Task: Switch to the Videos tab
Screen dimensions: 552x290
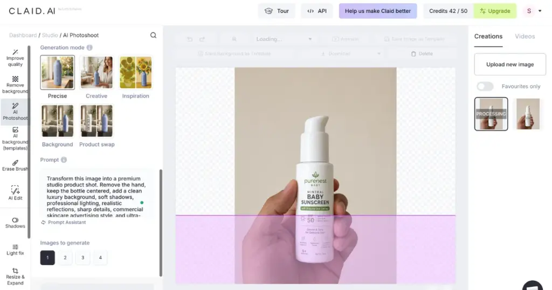Action: 525,36
